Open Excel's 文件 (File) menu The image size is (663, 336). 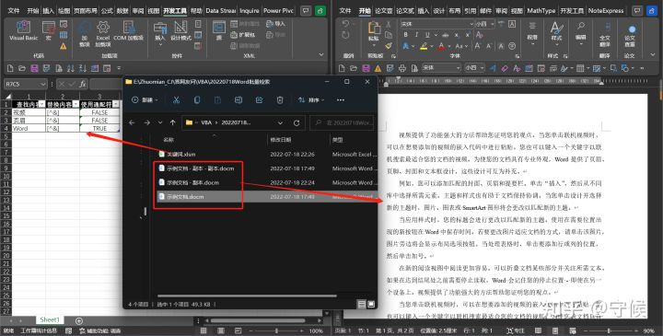point(14,10)
